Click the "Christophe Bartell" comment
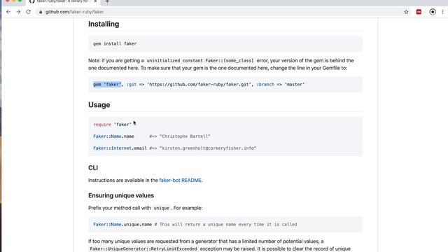The image size is (448, 252). pos(180,136)
